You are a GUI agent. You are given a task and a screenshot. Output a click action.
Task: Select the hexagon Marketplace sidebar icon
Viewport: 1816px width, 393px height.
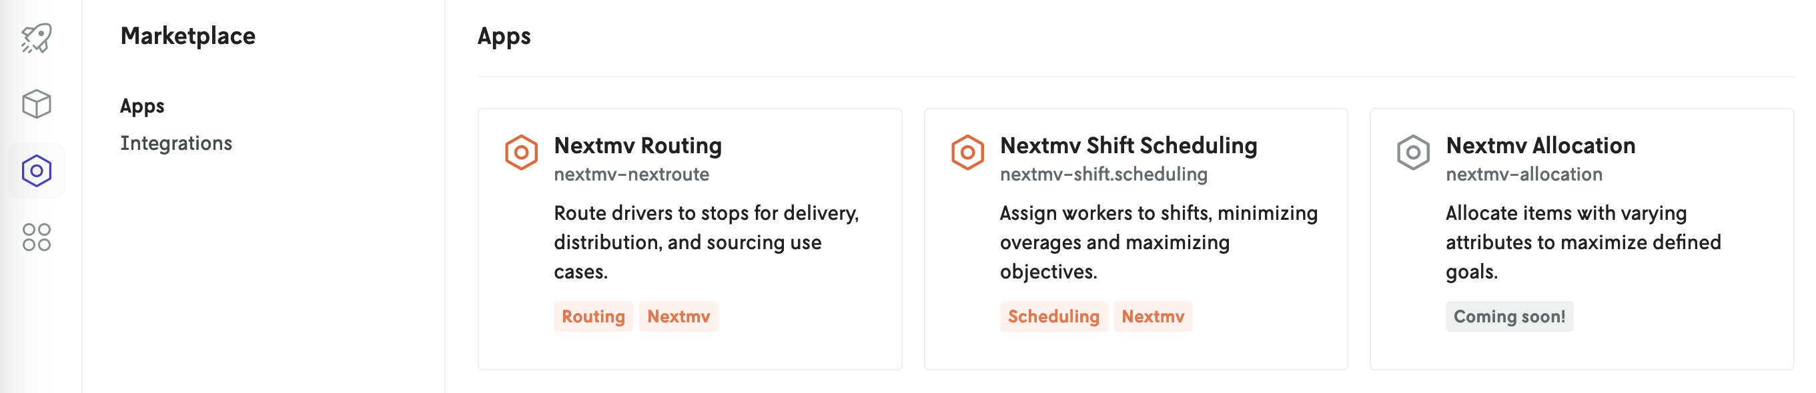coord(36,171)
